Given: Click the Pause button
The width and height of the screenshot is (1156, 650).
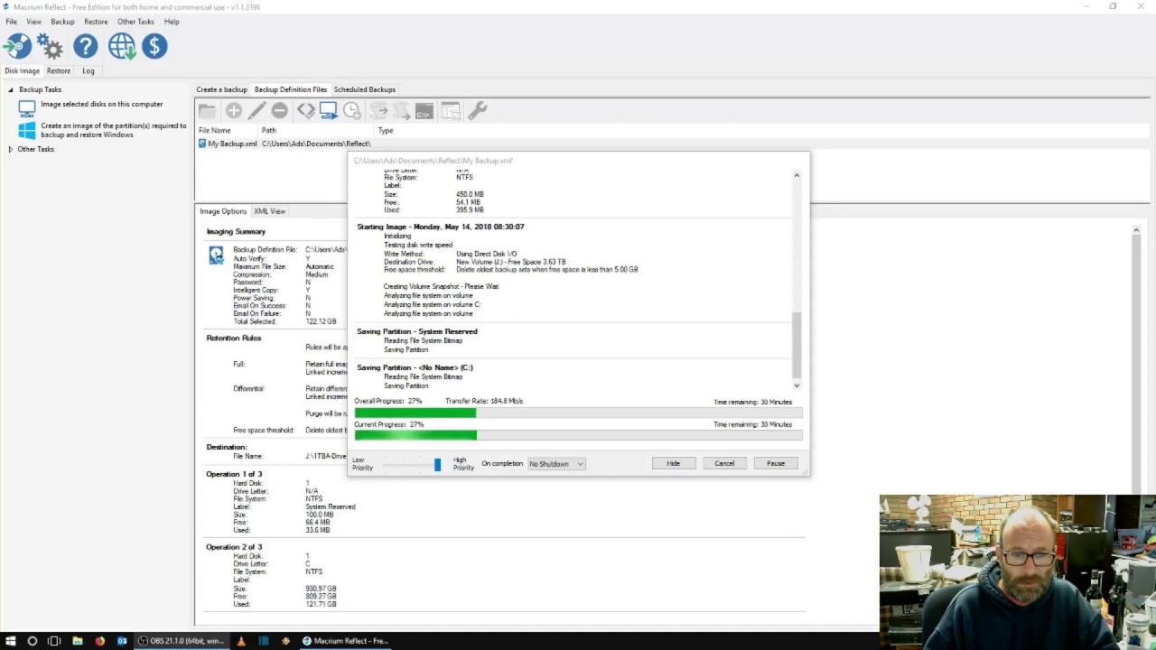Looking at the screenshot, I should [776, 463].
